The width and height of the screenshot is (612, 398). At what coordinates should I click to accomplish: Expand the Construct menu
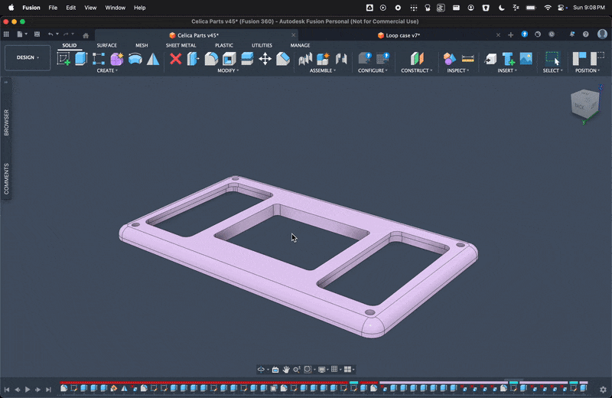pos(416,70)
